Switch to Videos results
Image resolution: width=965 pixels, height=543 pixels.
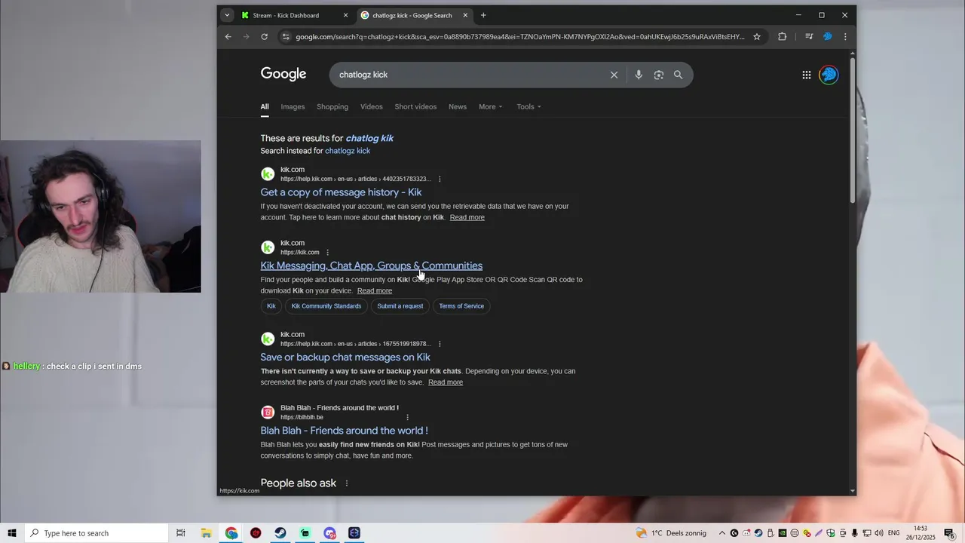372,106
